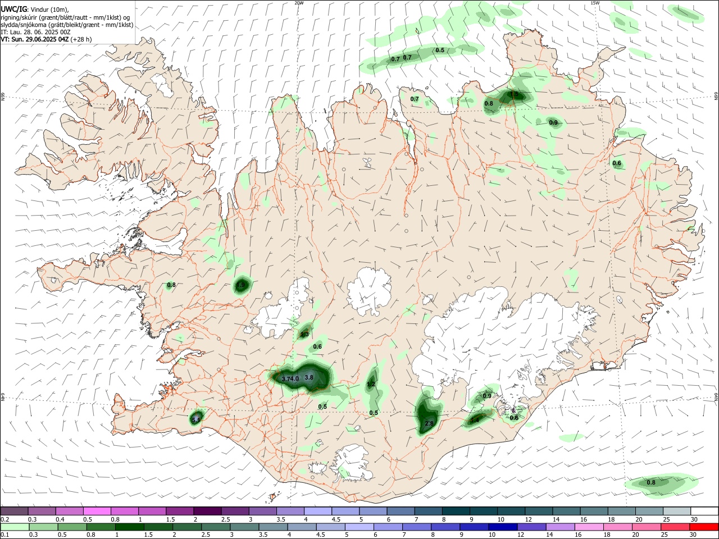719x539 pixels.
Task: Select the dark purple 2 mm snow swatch
Action: [207, 511]
